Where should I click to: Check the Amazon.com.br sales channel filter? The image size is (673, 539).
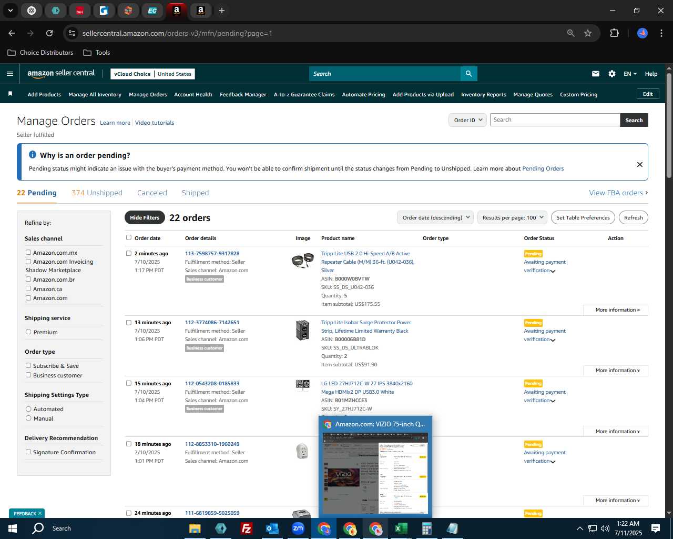coord(28,279)
